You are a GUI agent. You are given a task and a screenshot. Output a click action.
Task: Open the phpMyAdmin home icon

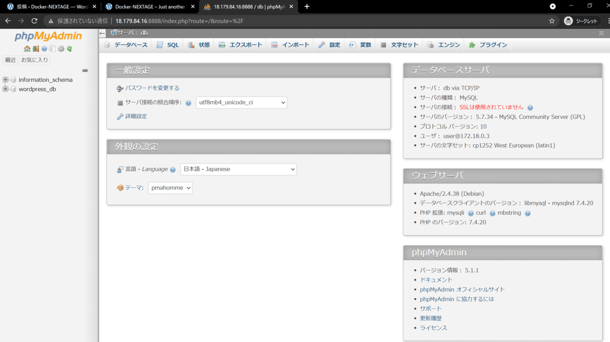coord(27,49)
